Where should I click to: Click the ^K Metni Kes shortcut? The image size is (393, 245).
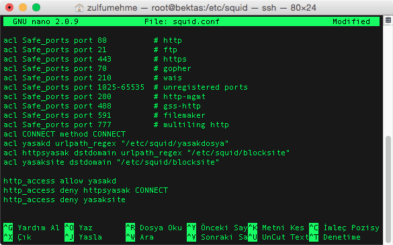point(276,228)
